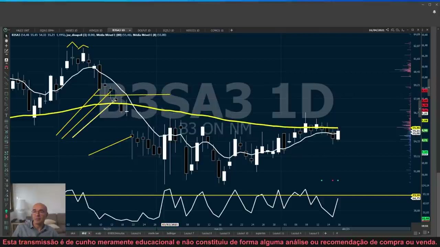Open the 'inside bar' layout tab
Viewport: 440px width, 247px height.
154,233
